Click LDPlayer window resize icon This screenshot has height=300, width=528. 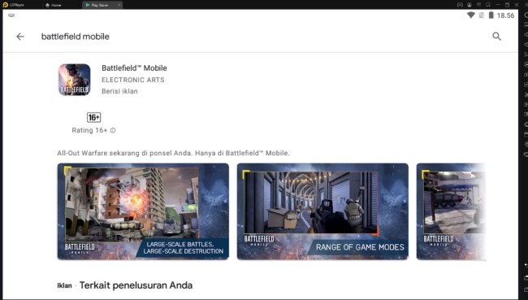click(488, 5)
